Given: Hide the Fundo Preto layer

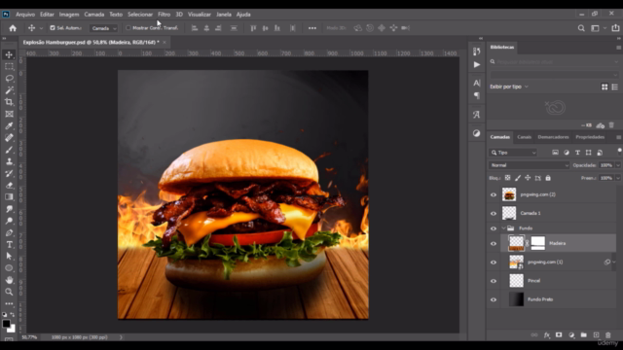Looking at the screenshot, I should click(x=494, y=299).
